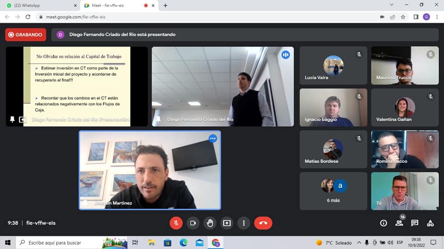
Task: Open the chat panel
Action: point(414,223)
